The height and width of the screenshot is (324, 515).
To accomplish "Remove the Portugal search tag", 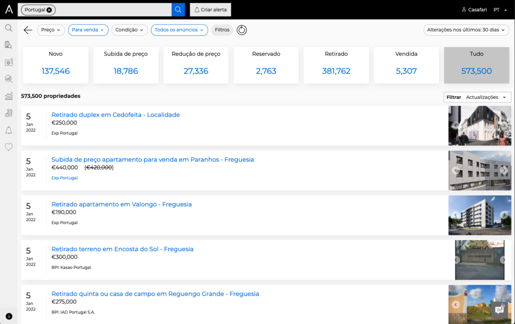I will (49, 10).
